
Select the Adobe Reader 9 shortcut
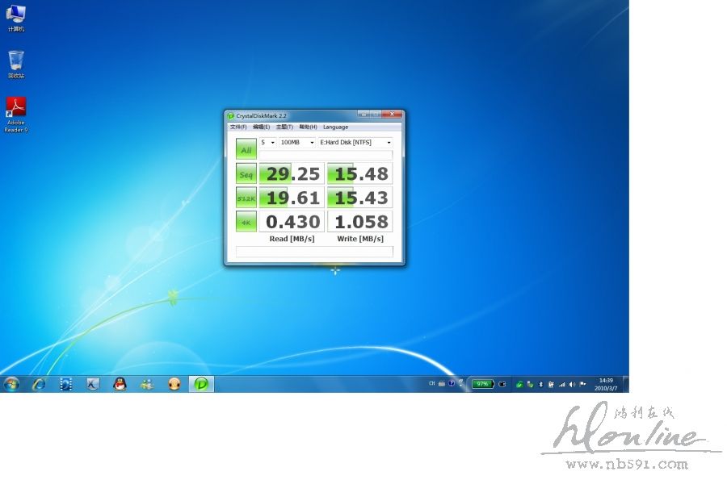[16, 115]
